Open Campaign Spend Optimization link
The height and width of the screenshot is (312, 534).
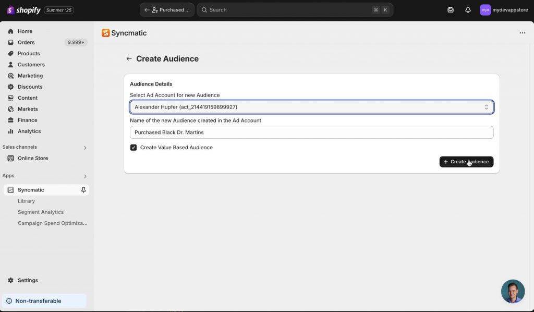tap(53, 223)
